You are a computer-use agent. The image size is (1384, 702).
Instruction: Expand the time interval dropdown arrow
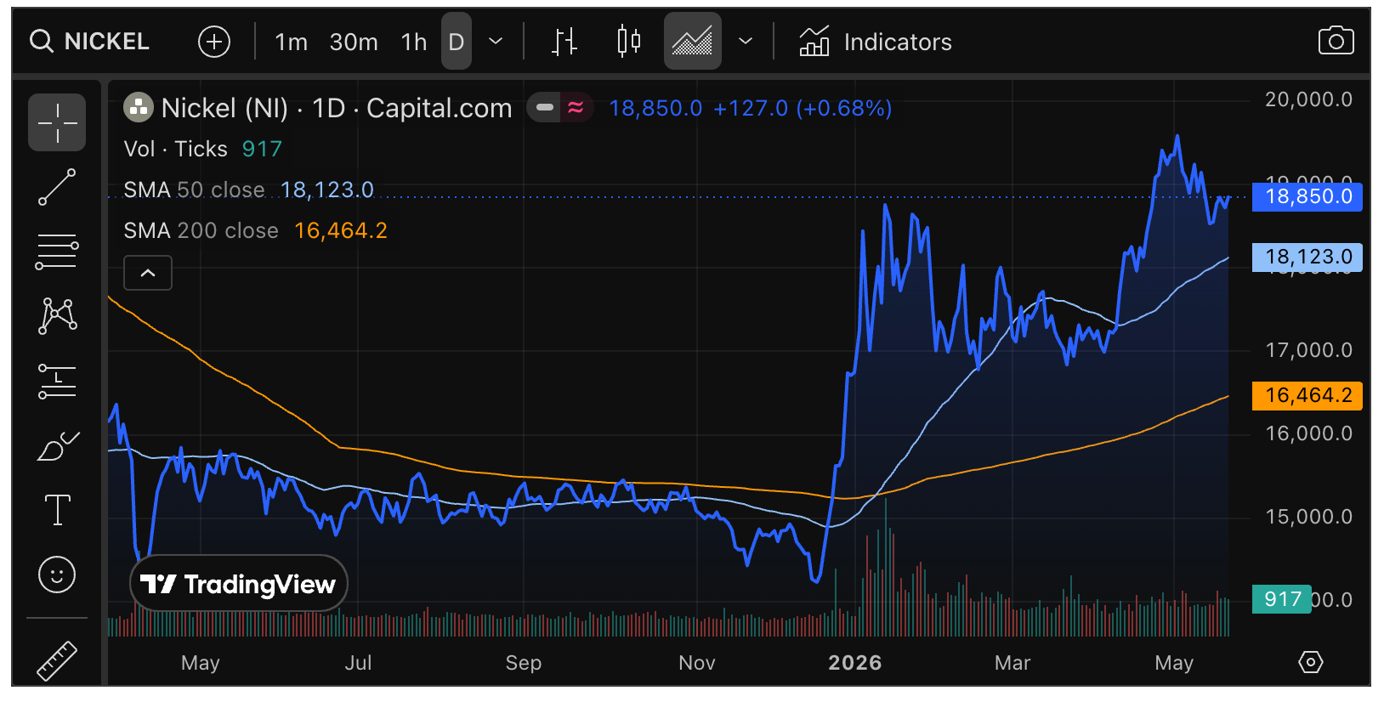(x=496, y=41)
